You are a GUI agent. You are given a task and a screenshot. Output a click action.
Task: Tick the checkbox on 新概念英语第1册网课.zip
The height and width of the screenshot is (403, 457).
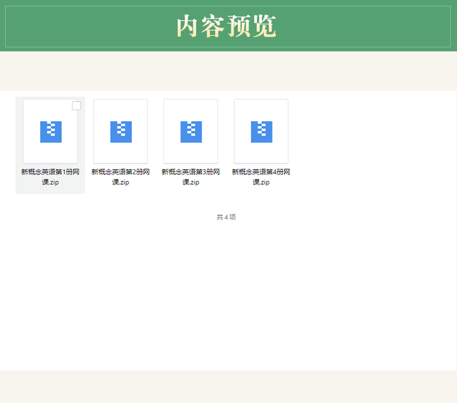coord(76,106)
